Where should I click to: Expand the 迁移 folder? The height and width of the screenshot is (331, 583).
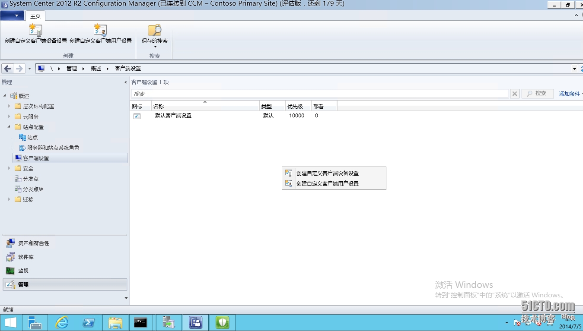(x=9, y=199)
